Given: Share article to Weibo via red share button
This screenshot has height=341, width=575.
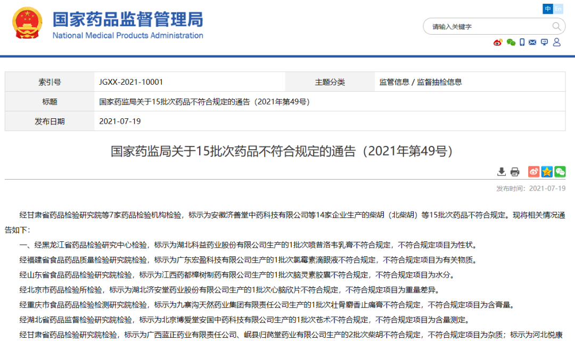Looking at the screenshot, I should pyautogui.click(x=533, y=172).
